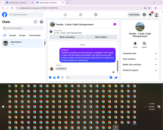Attach a photo using the image icon
The image size is (163, 130).
point(54,77)
